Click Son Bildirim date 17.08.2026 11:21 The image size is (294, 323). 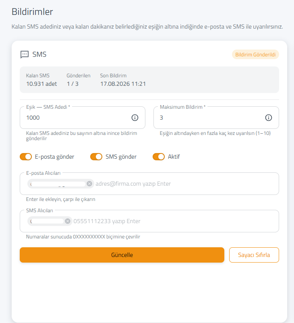click(123, 84)
